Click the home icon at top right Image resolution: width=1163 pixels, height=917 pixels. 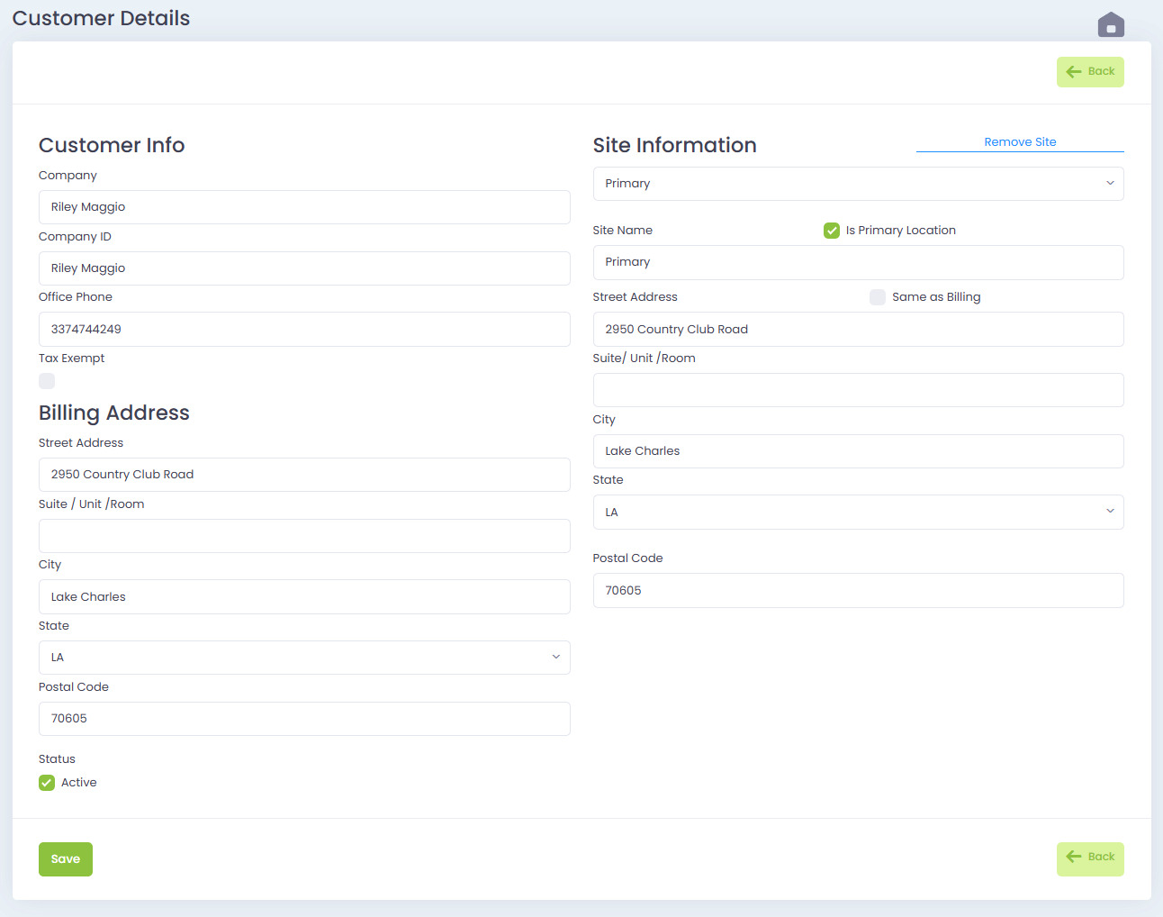1111,25
